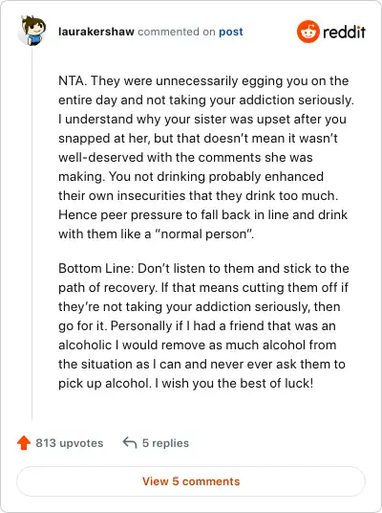The height and width of the screenshot is (513, 382).
Task: Click the orange Reddit Snoo logo icon
Action: [x=308, y=32]
